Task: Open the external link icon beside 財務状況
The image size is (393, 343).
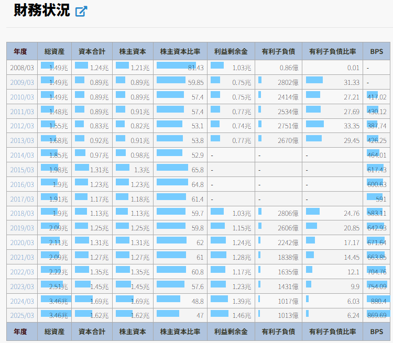Action: click(x=81, y=11)
